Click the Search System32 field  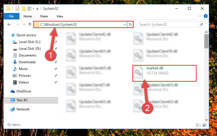point(171,24)
